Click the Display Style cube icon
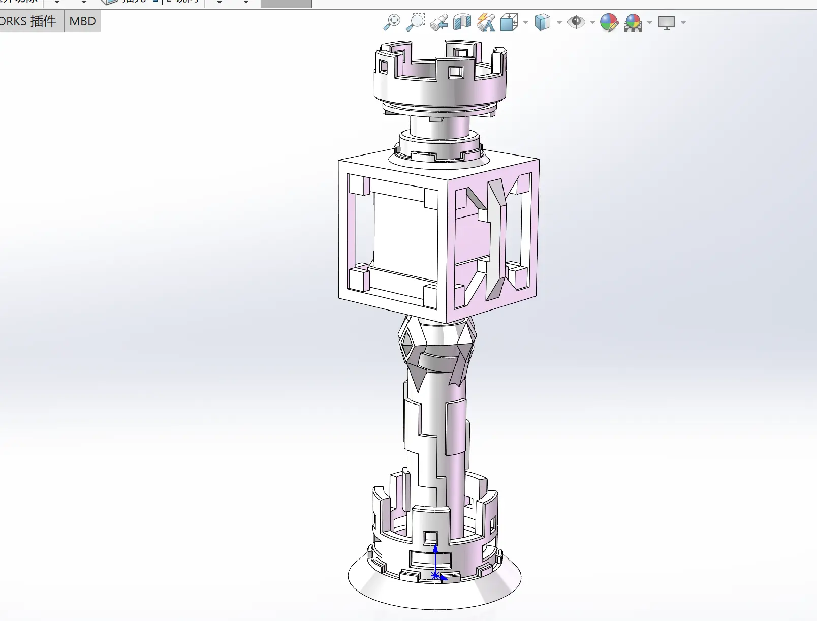This screenshot has width=817, height=621. click(x=543, y=22)
